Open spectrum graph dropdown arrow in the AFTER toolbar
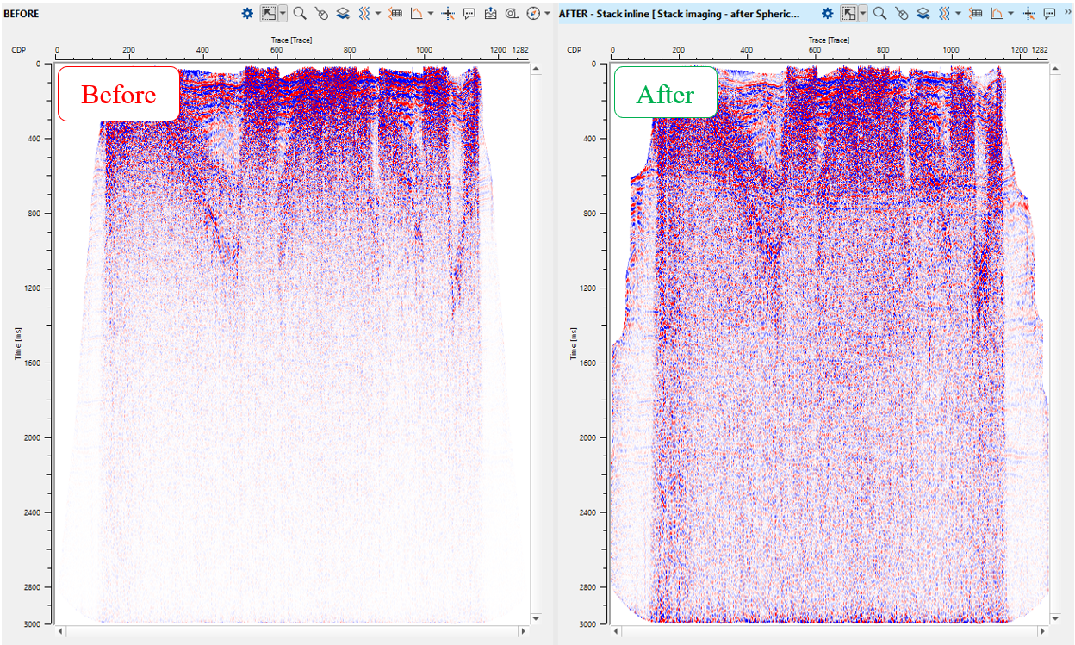Image resolution: width=1075 pixels, height=645 pixels. [1010, 14]
